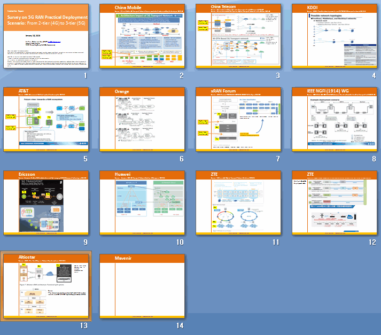The height and width of the screenshot is (335, 381).
Task: Pick the Huawei slide thumbnail
Action: tap(142, 202)
